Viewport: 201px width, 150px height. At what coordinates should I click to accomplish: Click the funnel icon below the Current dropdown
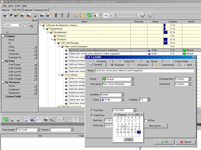coord(6,30)
